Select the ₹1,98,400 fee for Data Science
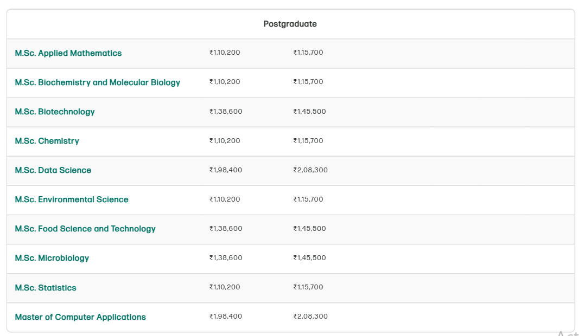This screenshot has height=336, width=579. [x=225, y=170]
